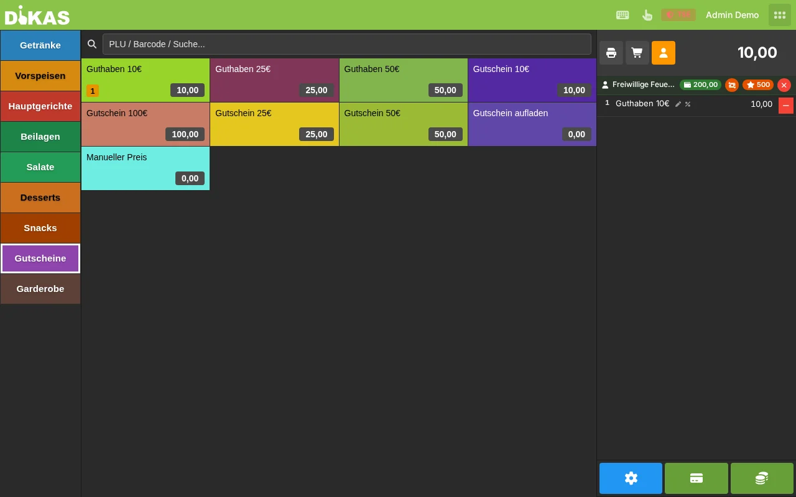The height and width of the screenshot is (497, 796).
Task: Add the Guthaben 25€ product
Action: tap(274, 80)
